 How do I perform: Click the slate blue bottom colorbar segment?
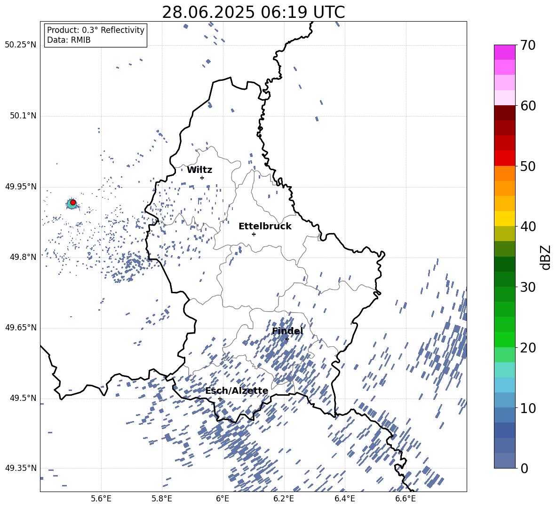coord(505,461)
